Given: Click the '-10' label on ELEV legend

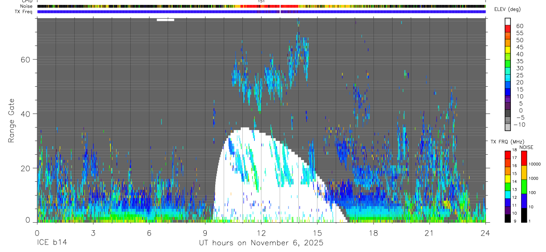Looking at the screenshot, I should (x=519, y=124).
